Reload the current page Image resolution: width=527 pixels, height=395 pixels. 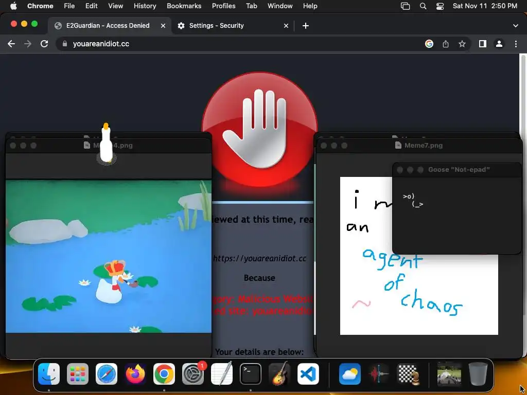coord(44,44)
